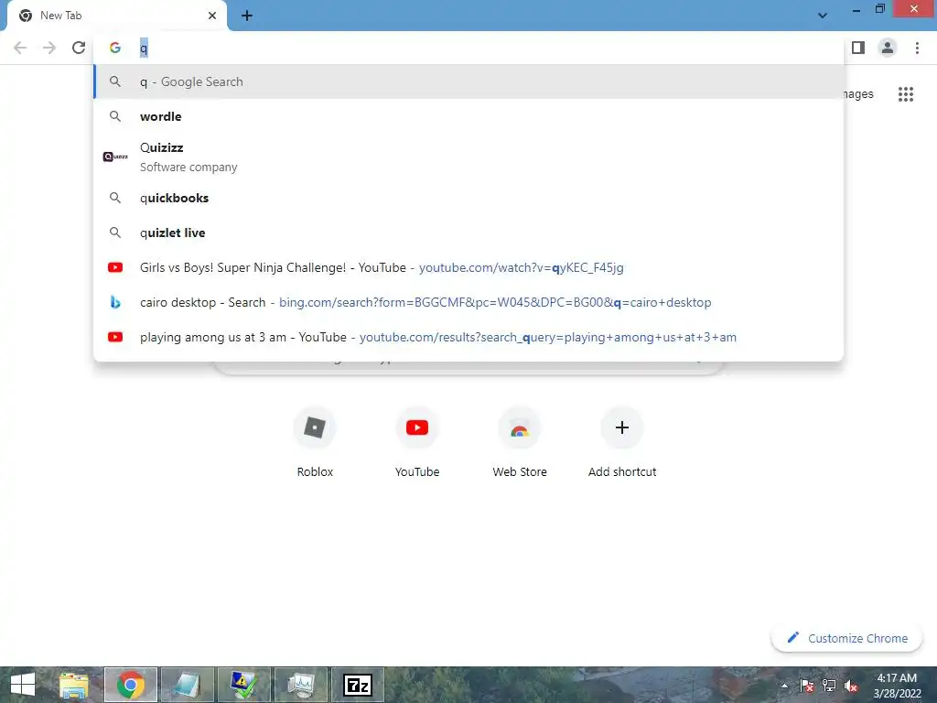Click the YouTube icon beside Girls vs Boys
Viewport: 937px width, 703px height.
pos(115,267)
